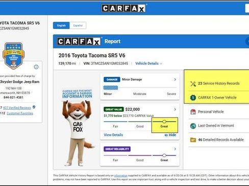The image size is (249, 186).
Task: Click Fair label on value scale
Action: (115, 127)
